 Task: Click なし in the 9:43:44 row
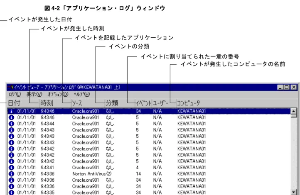point(110,124)
